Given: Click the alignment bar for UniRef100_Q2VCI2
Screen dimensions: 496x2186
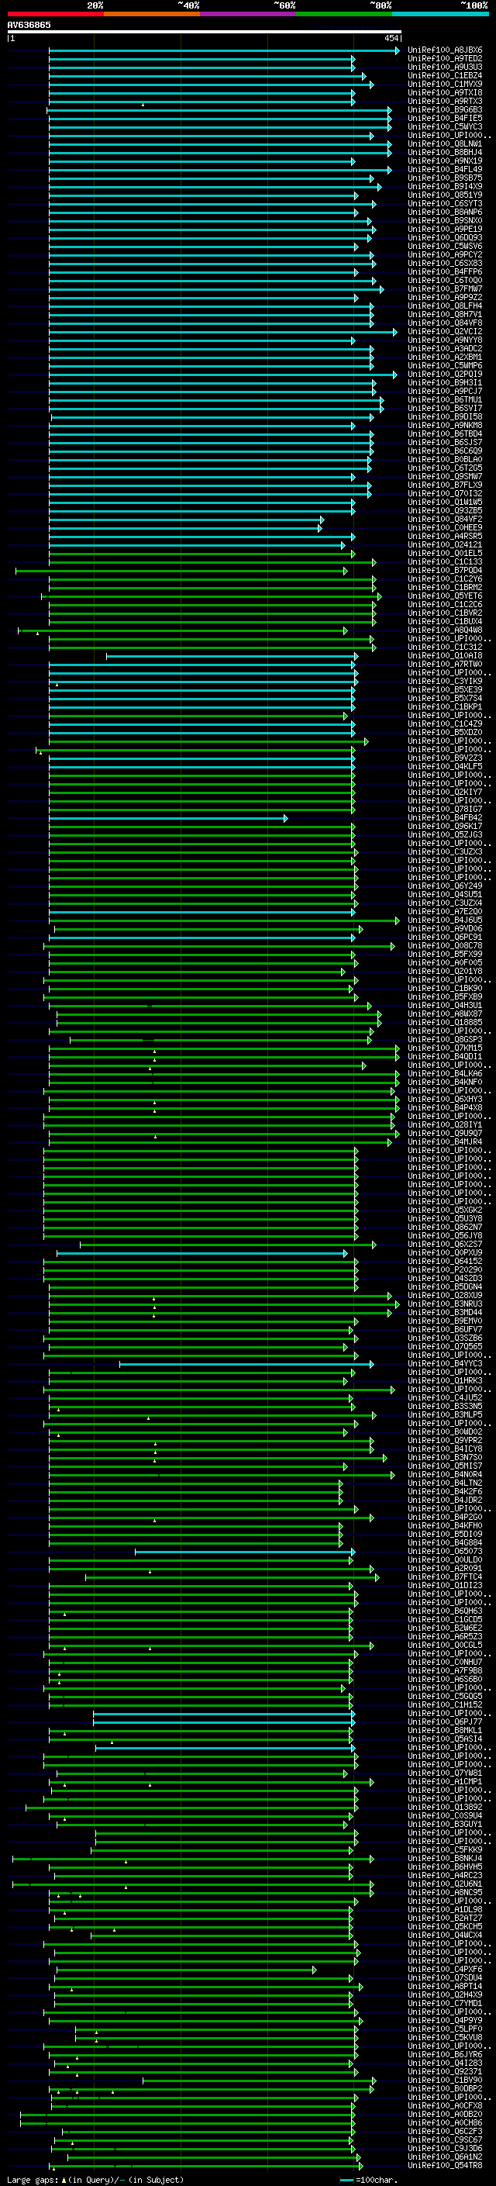Looking at the screenshot, I should click(222, 333).
